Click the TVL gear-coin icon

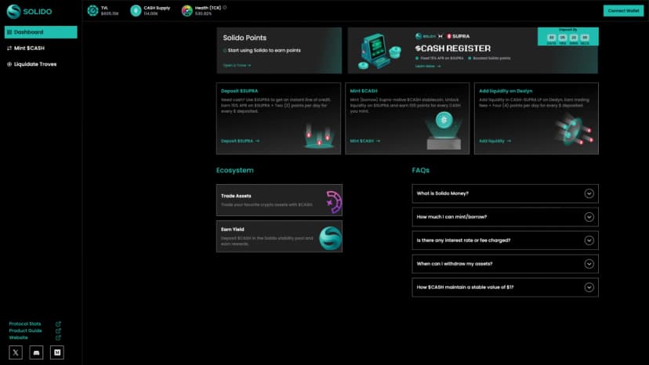coord(92,11)
